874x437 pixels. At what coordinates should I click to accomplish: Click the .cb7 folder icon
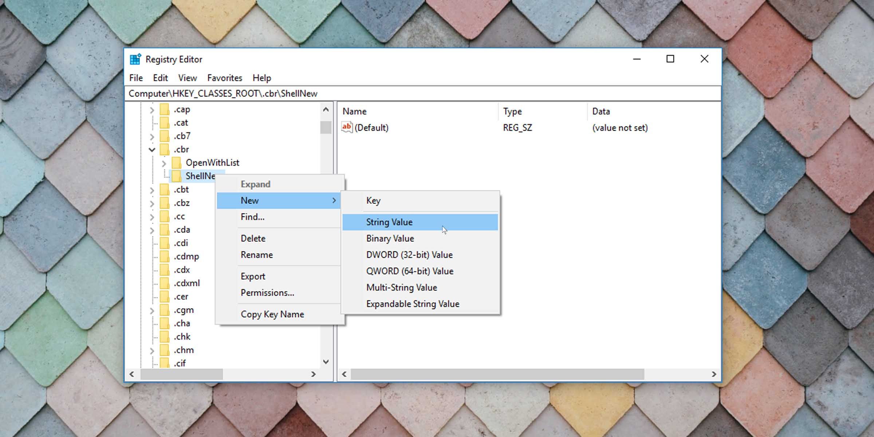165,136
